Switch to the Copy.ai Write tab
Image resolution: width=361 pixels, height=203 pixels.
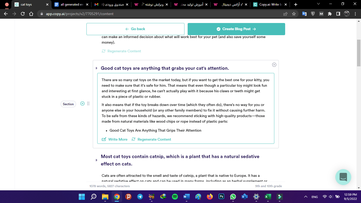(269, 4)
